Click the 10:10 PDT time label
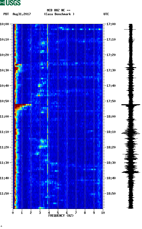 [4, 40]
